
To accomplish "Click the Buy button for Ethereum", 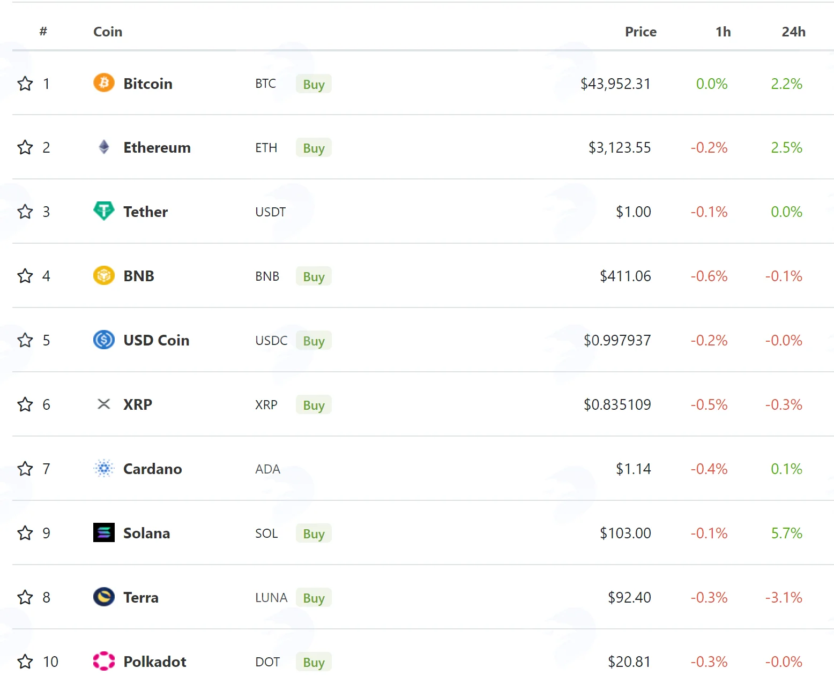I will pyautogui.click(x=314, y=148).
